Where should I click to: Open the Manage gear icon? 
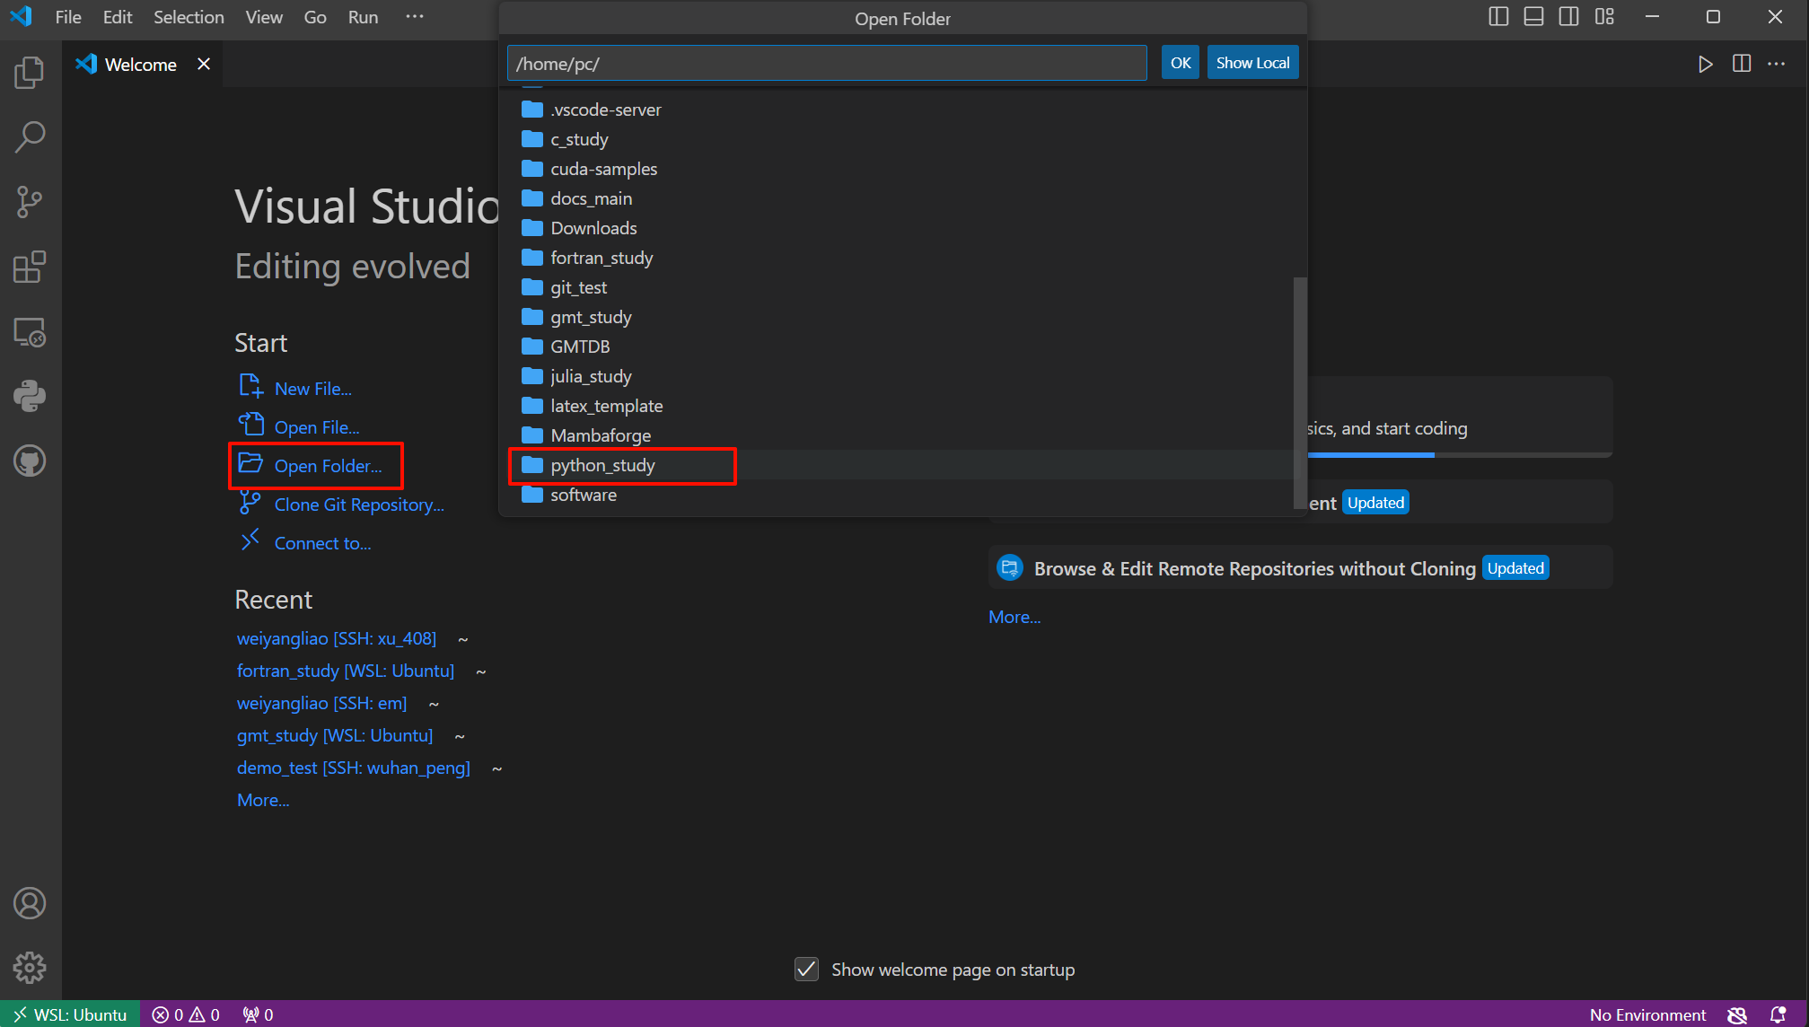tap(30, 968)
